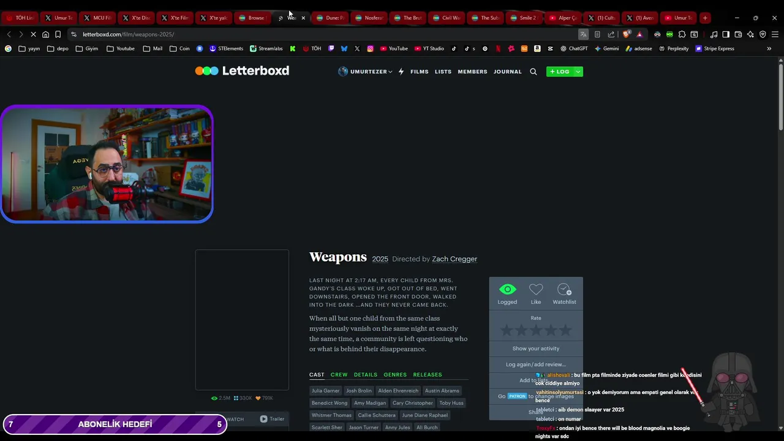784x441 pixels.
Task: Switch to the Nosferatu browser tab
Action: coord(369,18)
